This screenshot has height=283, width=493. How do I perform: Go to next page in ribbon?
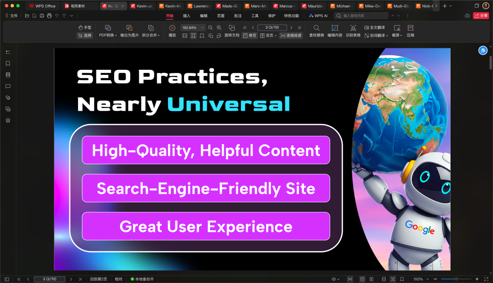click(x=291, y=28)
